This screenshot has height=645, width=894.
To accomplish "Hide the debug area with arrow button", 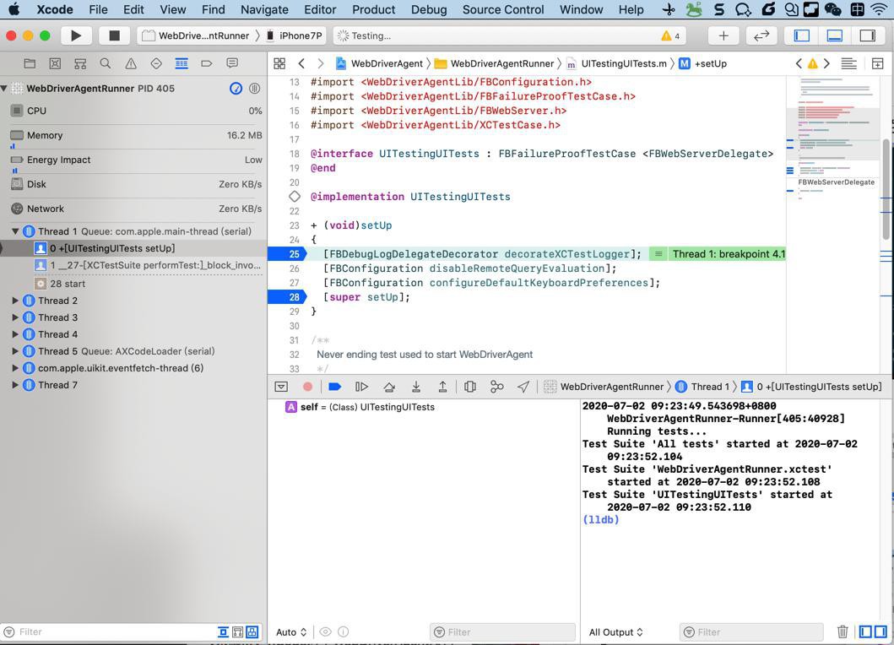I will [281, 387].
